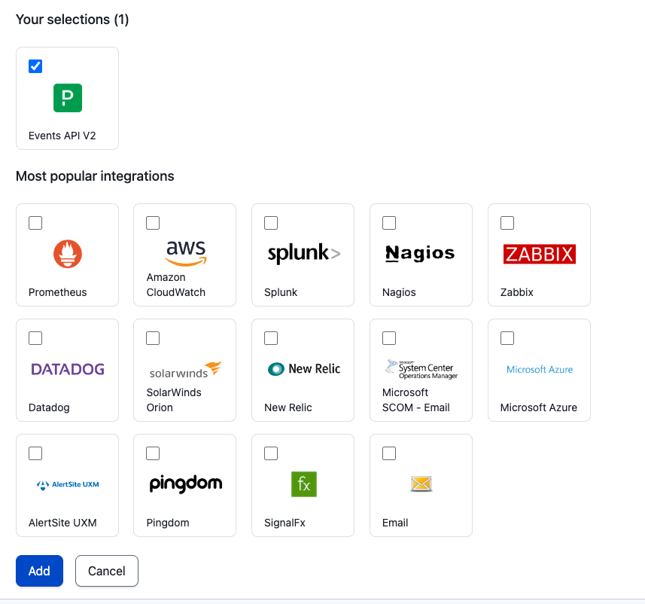Click the Prometheus flame logo
This screenshot has height=604, width=645.
click(68, 254)
